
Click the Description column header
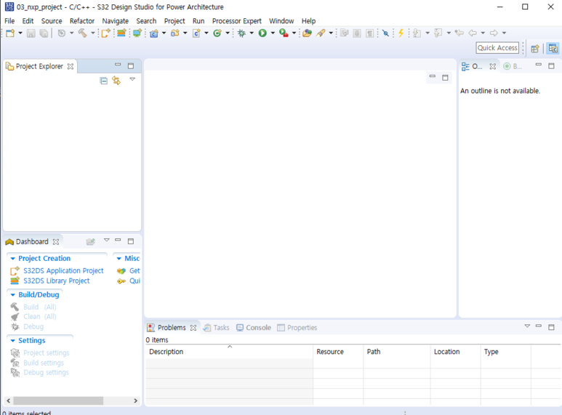pyautogui.click(x=229, y=352)
